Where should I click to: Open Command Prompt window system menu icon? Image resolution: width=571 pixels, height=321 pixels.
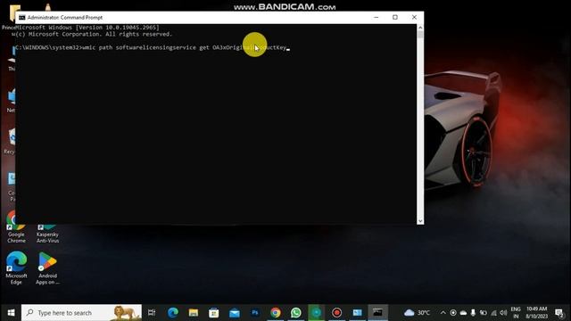(22, 18)
